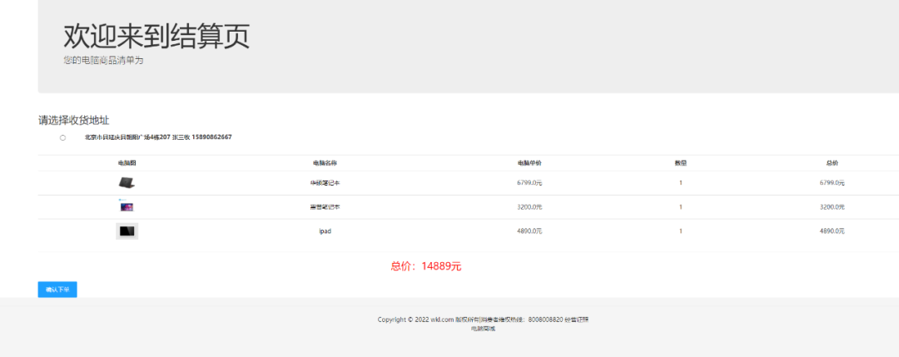Open the black laptop thumbnail in the first row
The height and width of the screenshot is (357, 899).
(x=127, y=183)
